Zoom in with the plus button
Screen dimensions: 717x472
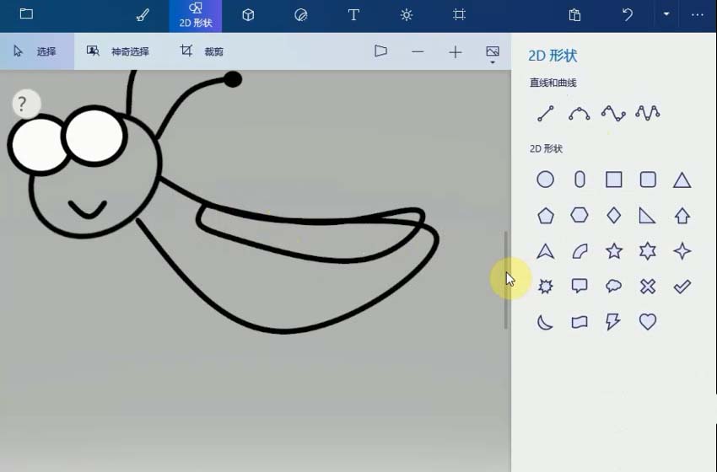455,52
